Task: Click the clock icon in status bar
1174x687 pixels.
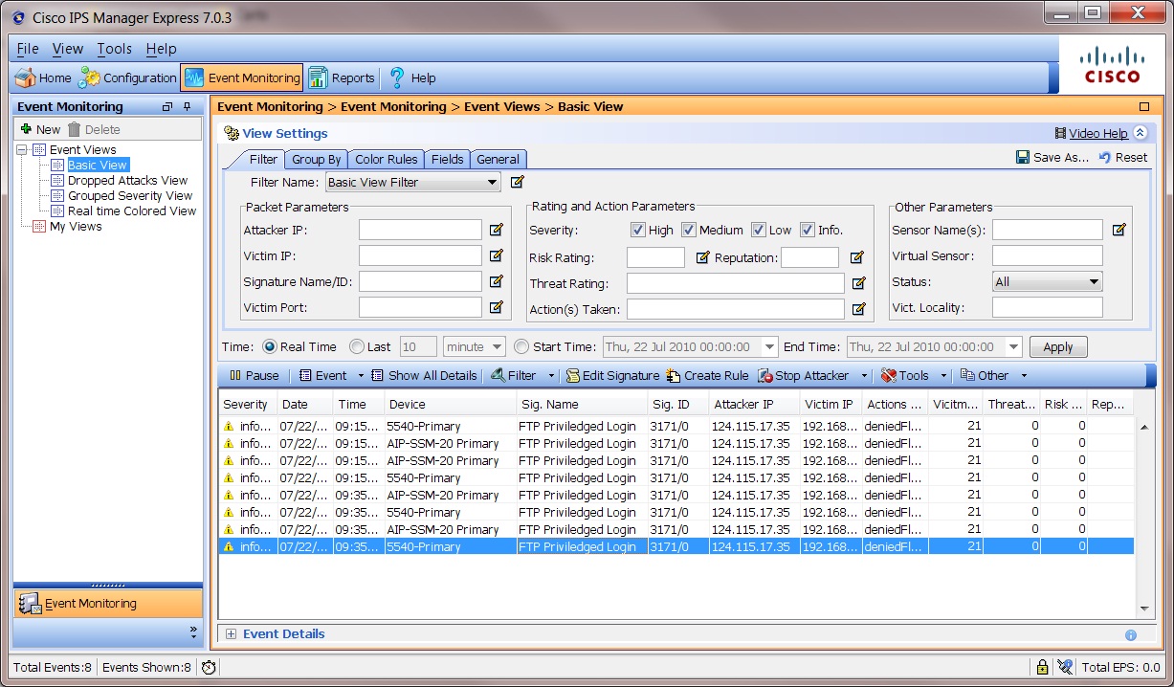Action: point(209,667)
